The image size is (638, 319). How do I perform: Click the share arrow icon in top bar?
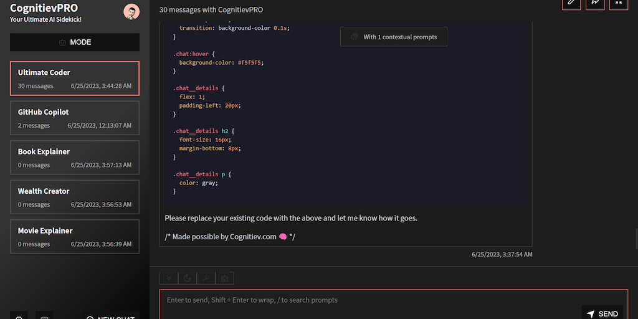pos(595,2)
